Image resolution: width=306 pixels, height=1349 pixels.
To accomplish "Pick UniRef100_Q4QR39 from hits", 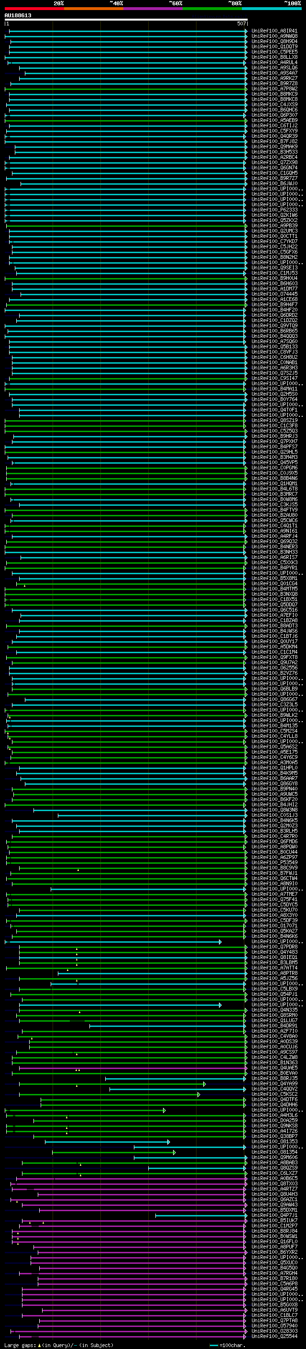I will tap(274, 136).
